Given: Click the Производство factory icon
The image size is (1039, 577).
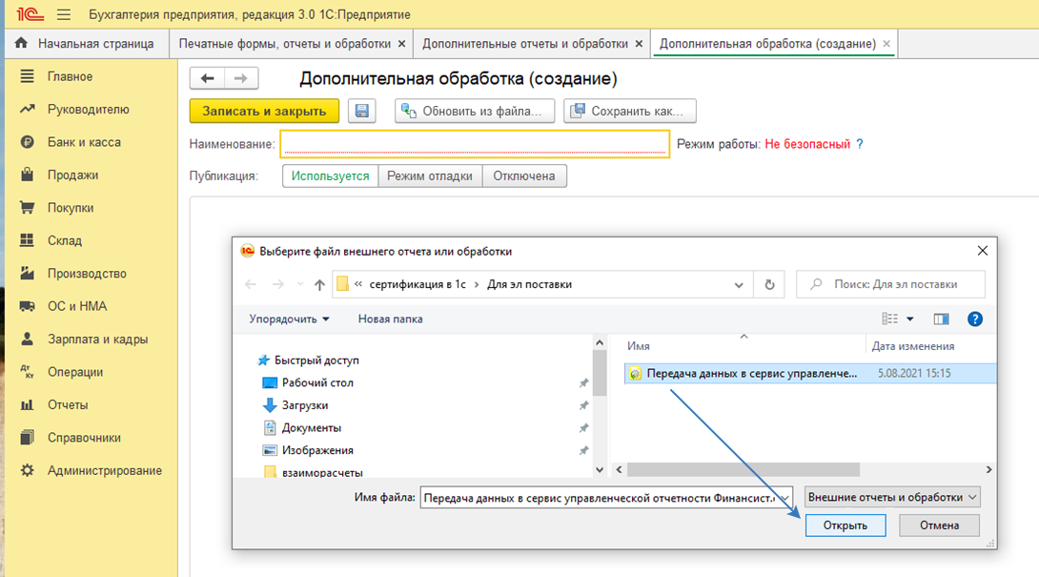Looking at the screenshot, I should (28, 273).
